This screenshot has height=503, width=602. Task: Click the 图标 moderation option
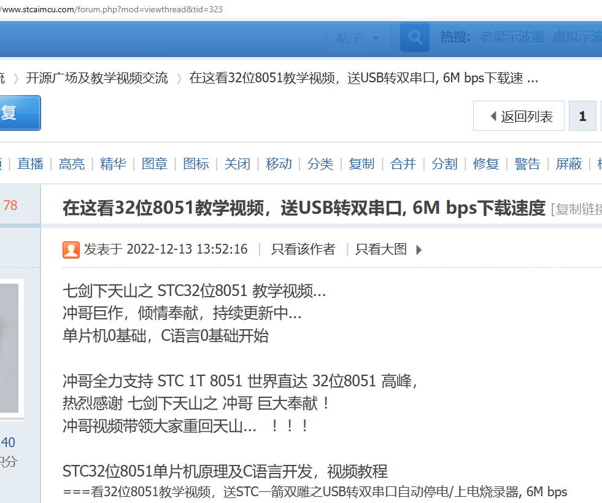196,164
